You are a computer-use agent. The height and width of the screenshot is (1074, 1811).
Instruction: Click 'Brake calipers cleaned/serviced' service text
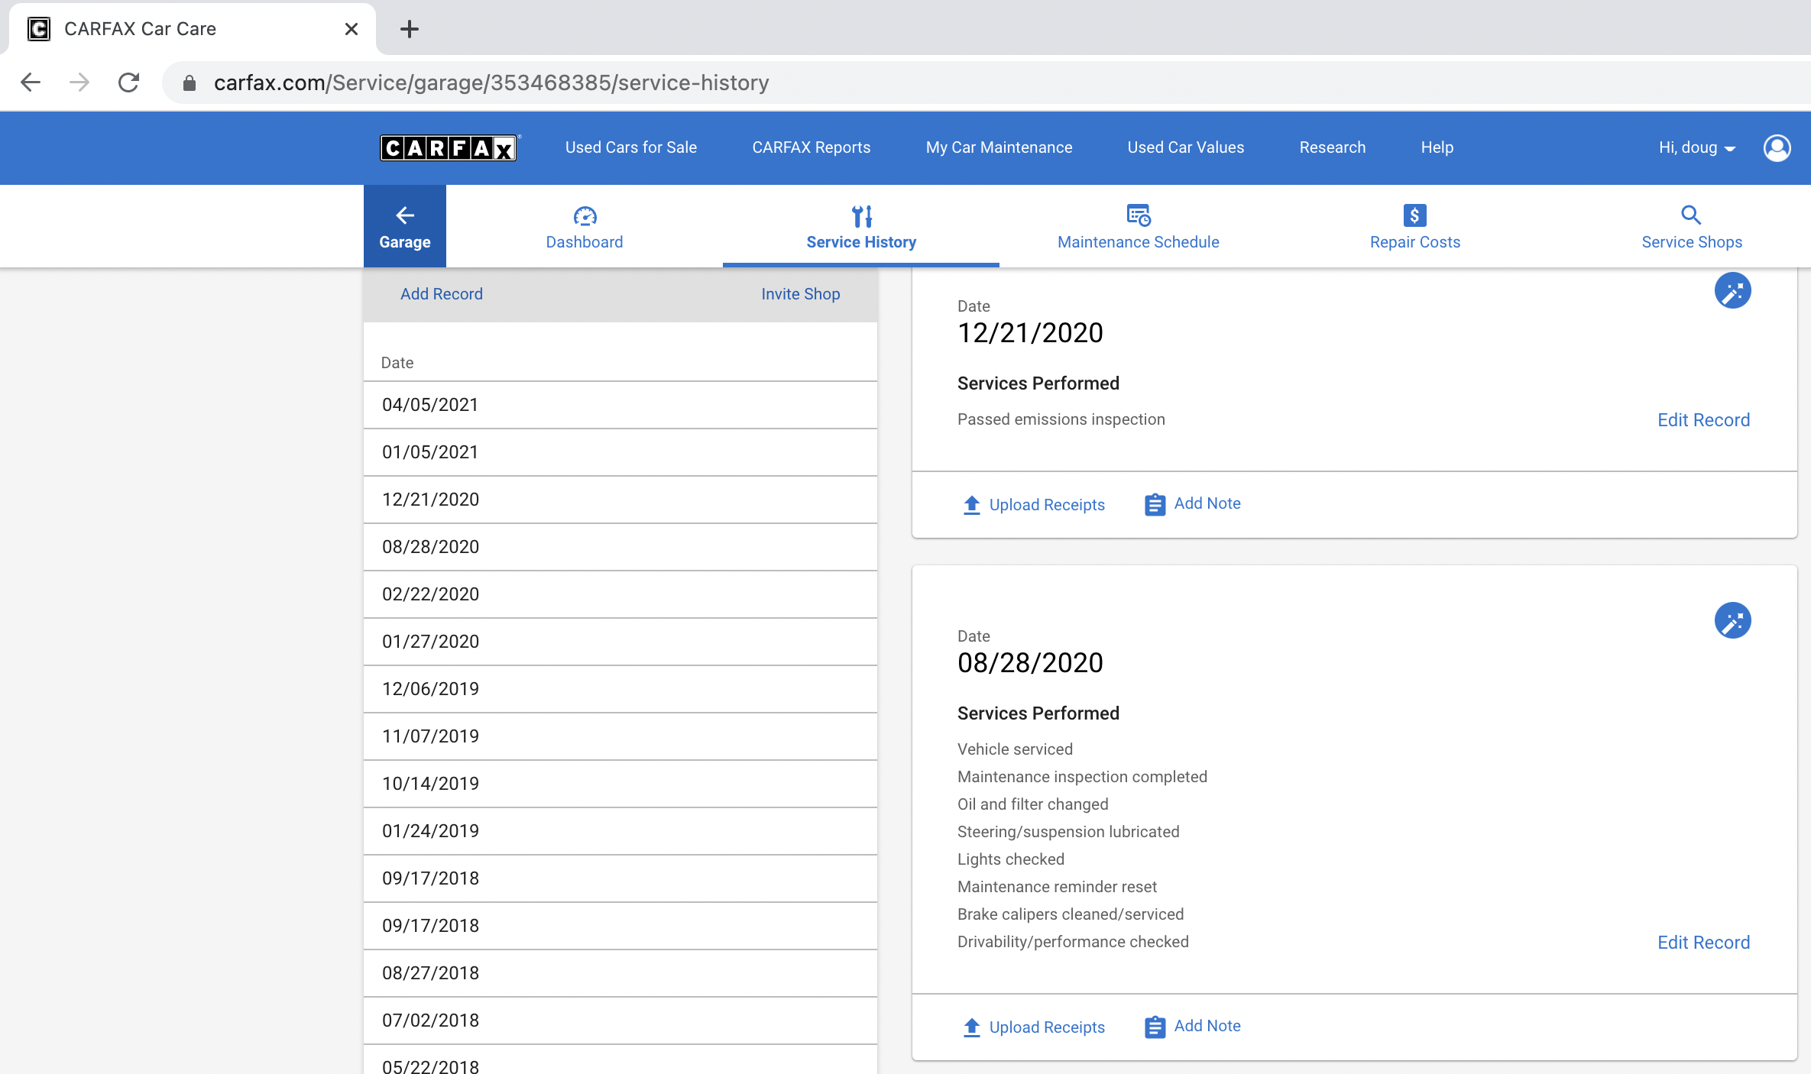pyautogui.click(x=1071, y=914)
